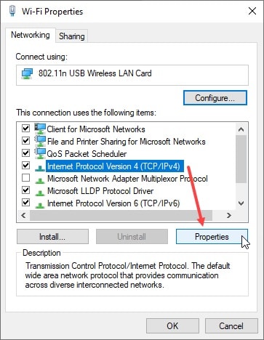Select Internet Protocol Version 6 icon
Screen dimensions: 264x340
pos(40,205)
